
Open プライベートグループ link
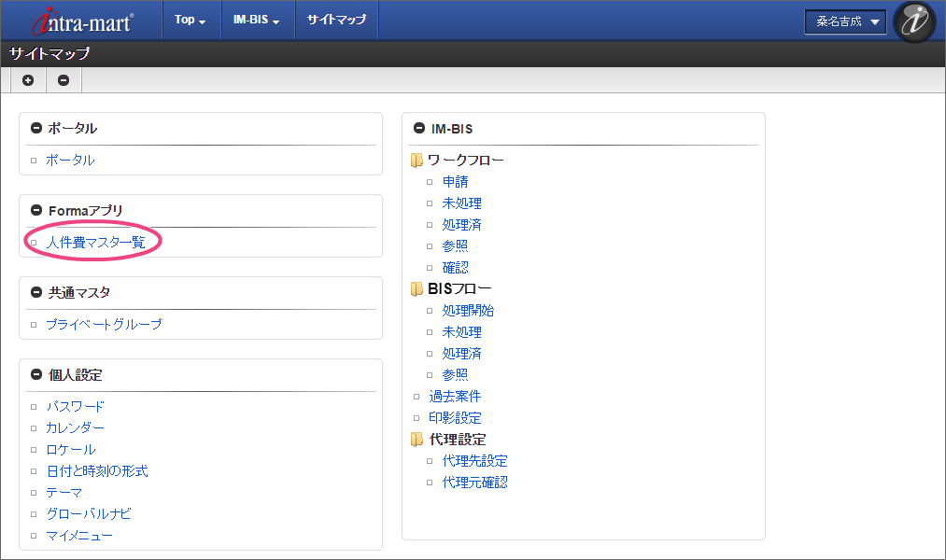coord(104,324)
